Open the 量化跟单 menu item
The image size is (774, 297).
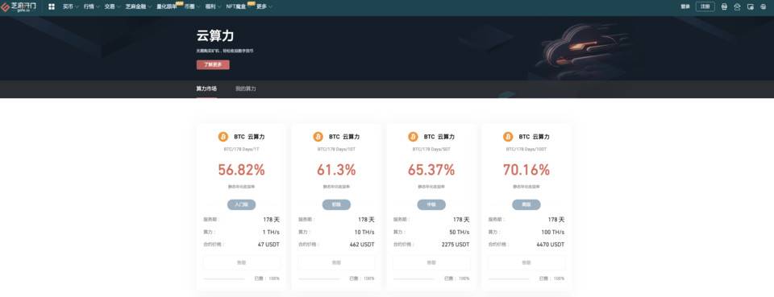(x=167, y=7)
